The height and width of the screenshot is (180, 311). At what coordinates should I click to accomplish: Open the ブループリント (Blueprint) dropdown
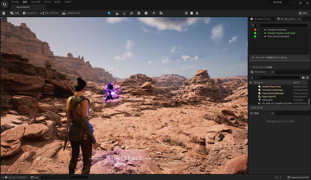pyautogui.click(x=50, y=13)
